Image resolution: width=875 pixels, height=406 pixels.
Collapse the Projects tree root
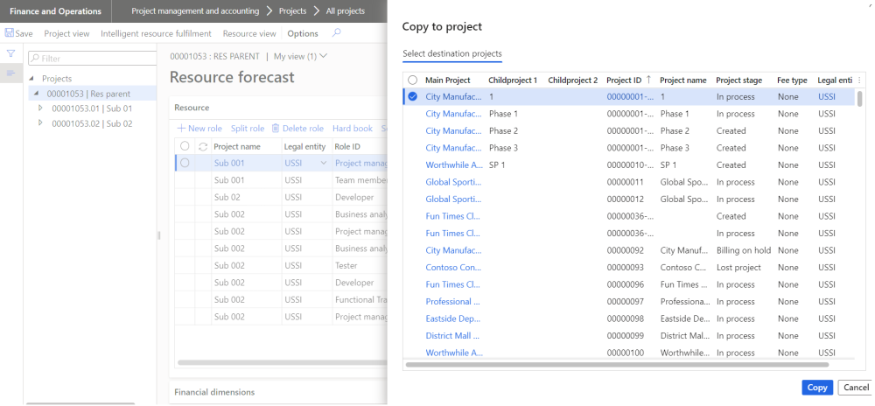tap(31, 79)
